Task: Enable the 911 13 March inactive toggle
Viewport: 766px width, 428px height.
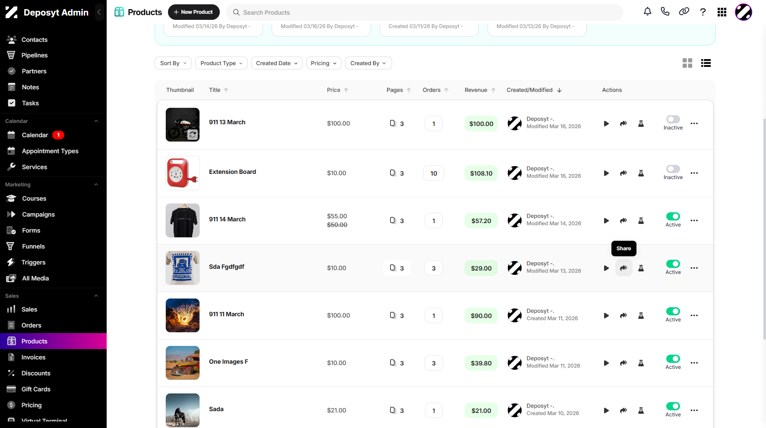Action: click(x=673, y=119)
